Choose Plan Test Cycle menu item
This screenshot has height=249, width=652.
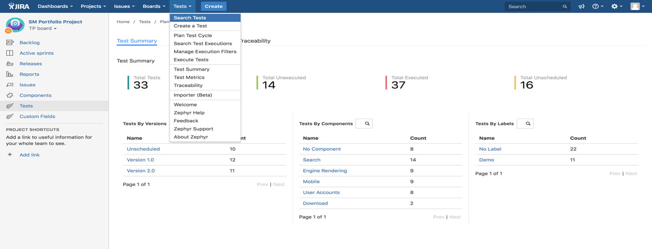(193, 36)
